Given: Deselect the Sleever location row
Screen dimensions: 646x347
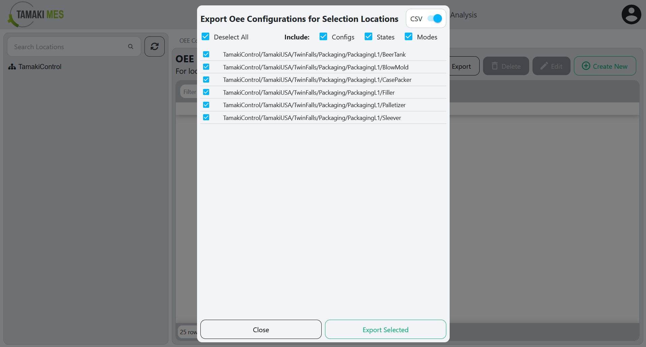Looking at the screenshot, I should 206,117.
